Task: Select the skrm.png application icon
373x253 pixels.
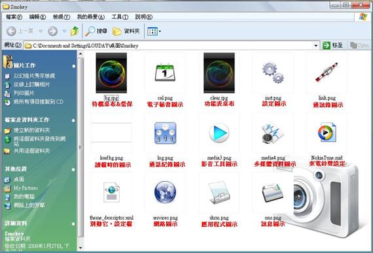Action: [x=219, y=192]
